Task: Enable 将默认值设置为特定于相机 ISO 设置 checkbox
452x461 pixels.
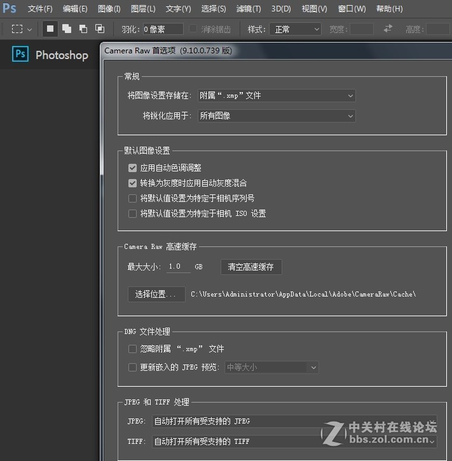Action: click(132, 213)
